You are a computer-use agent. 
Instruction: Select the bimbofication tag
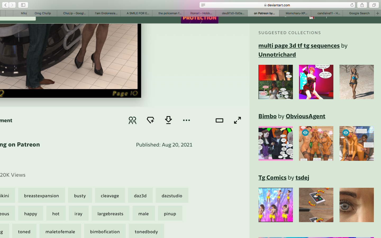coord(105,231)
